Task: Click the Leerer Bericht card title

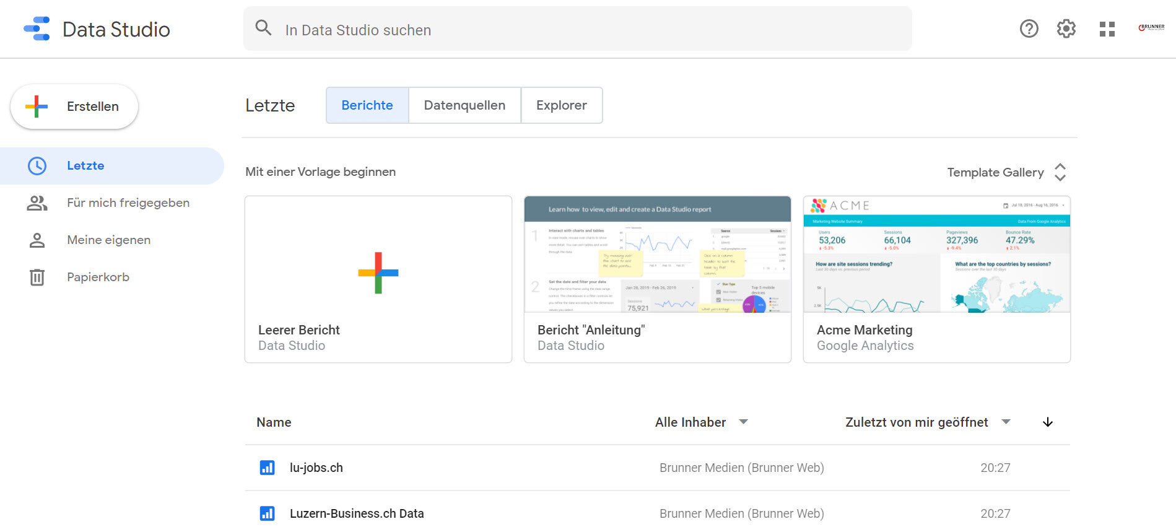Action: click(299, 330)
